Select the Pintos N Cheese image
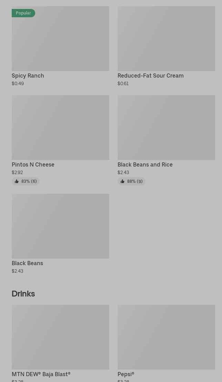The image size is (222, 382). (60, 128)
